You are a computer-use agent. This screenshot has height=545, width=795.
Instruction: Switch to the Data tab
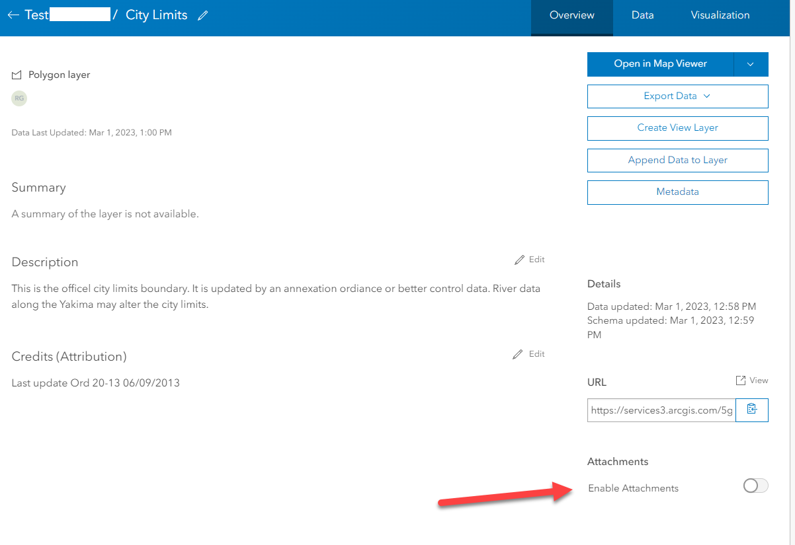(642, 15)
